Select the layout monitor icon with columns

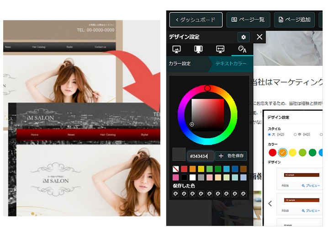[198, 49]
